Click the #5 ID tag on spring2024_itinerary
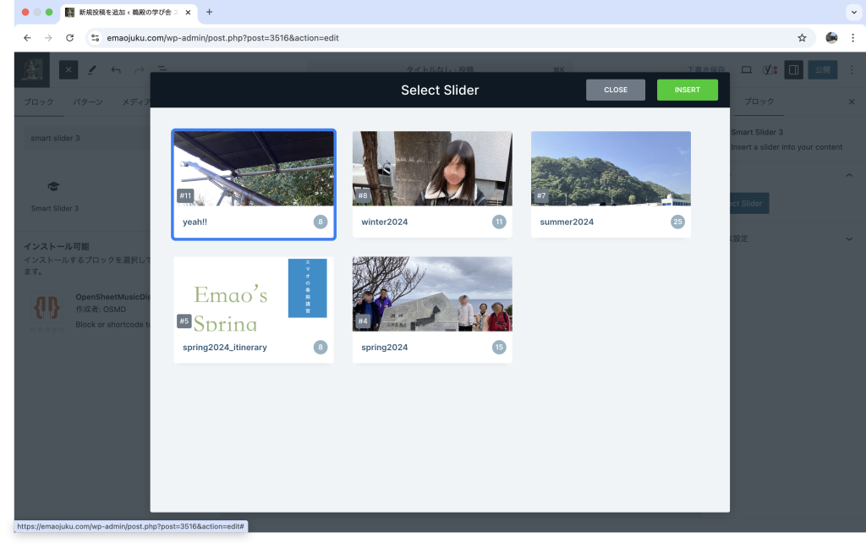This screenshot has width=866, height=549. click(184, 321)
